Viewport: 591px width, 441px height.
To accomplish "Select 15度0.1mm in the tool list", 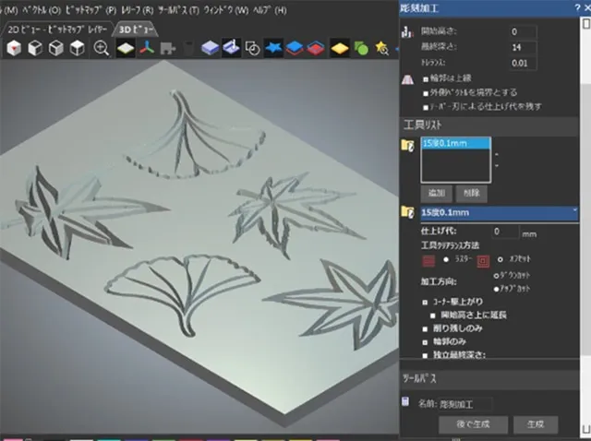I will 444,144.
